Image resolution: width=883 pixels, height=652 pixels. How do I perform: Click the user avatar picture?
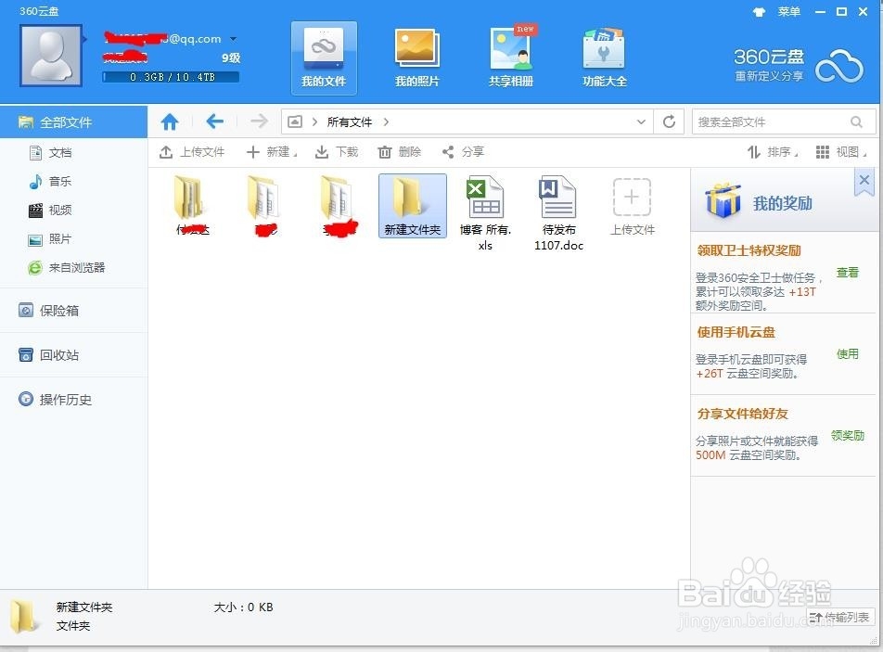coord(51,55)
